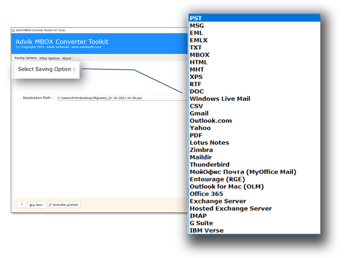Select G Suite from the dropdown

255,223
